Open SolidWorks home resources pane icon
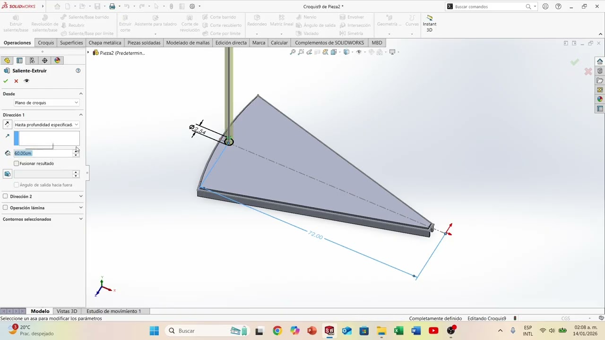 (x=600, y=61)
